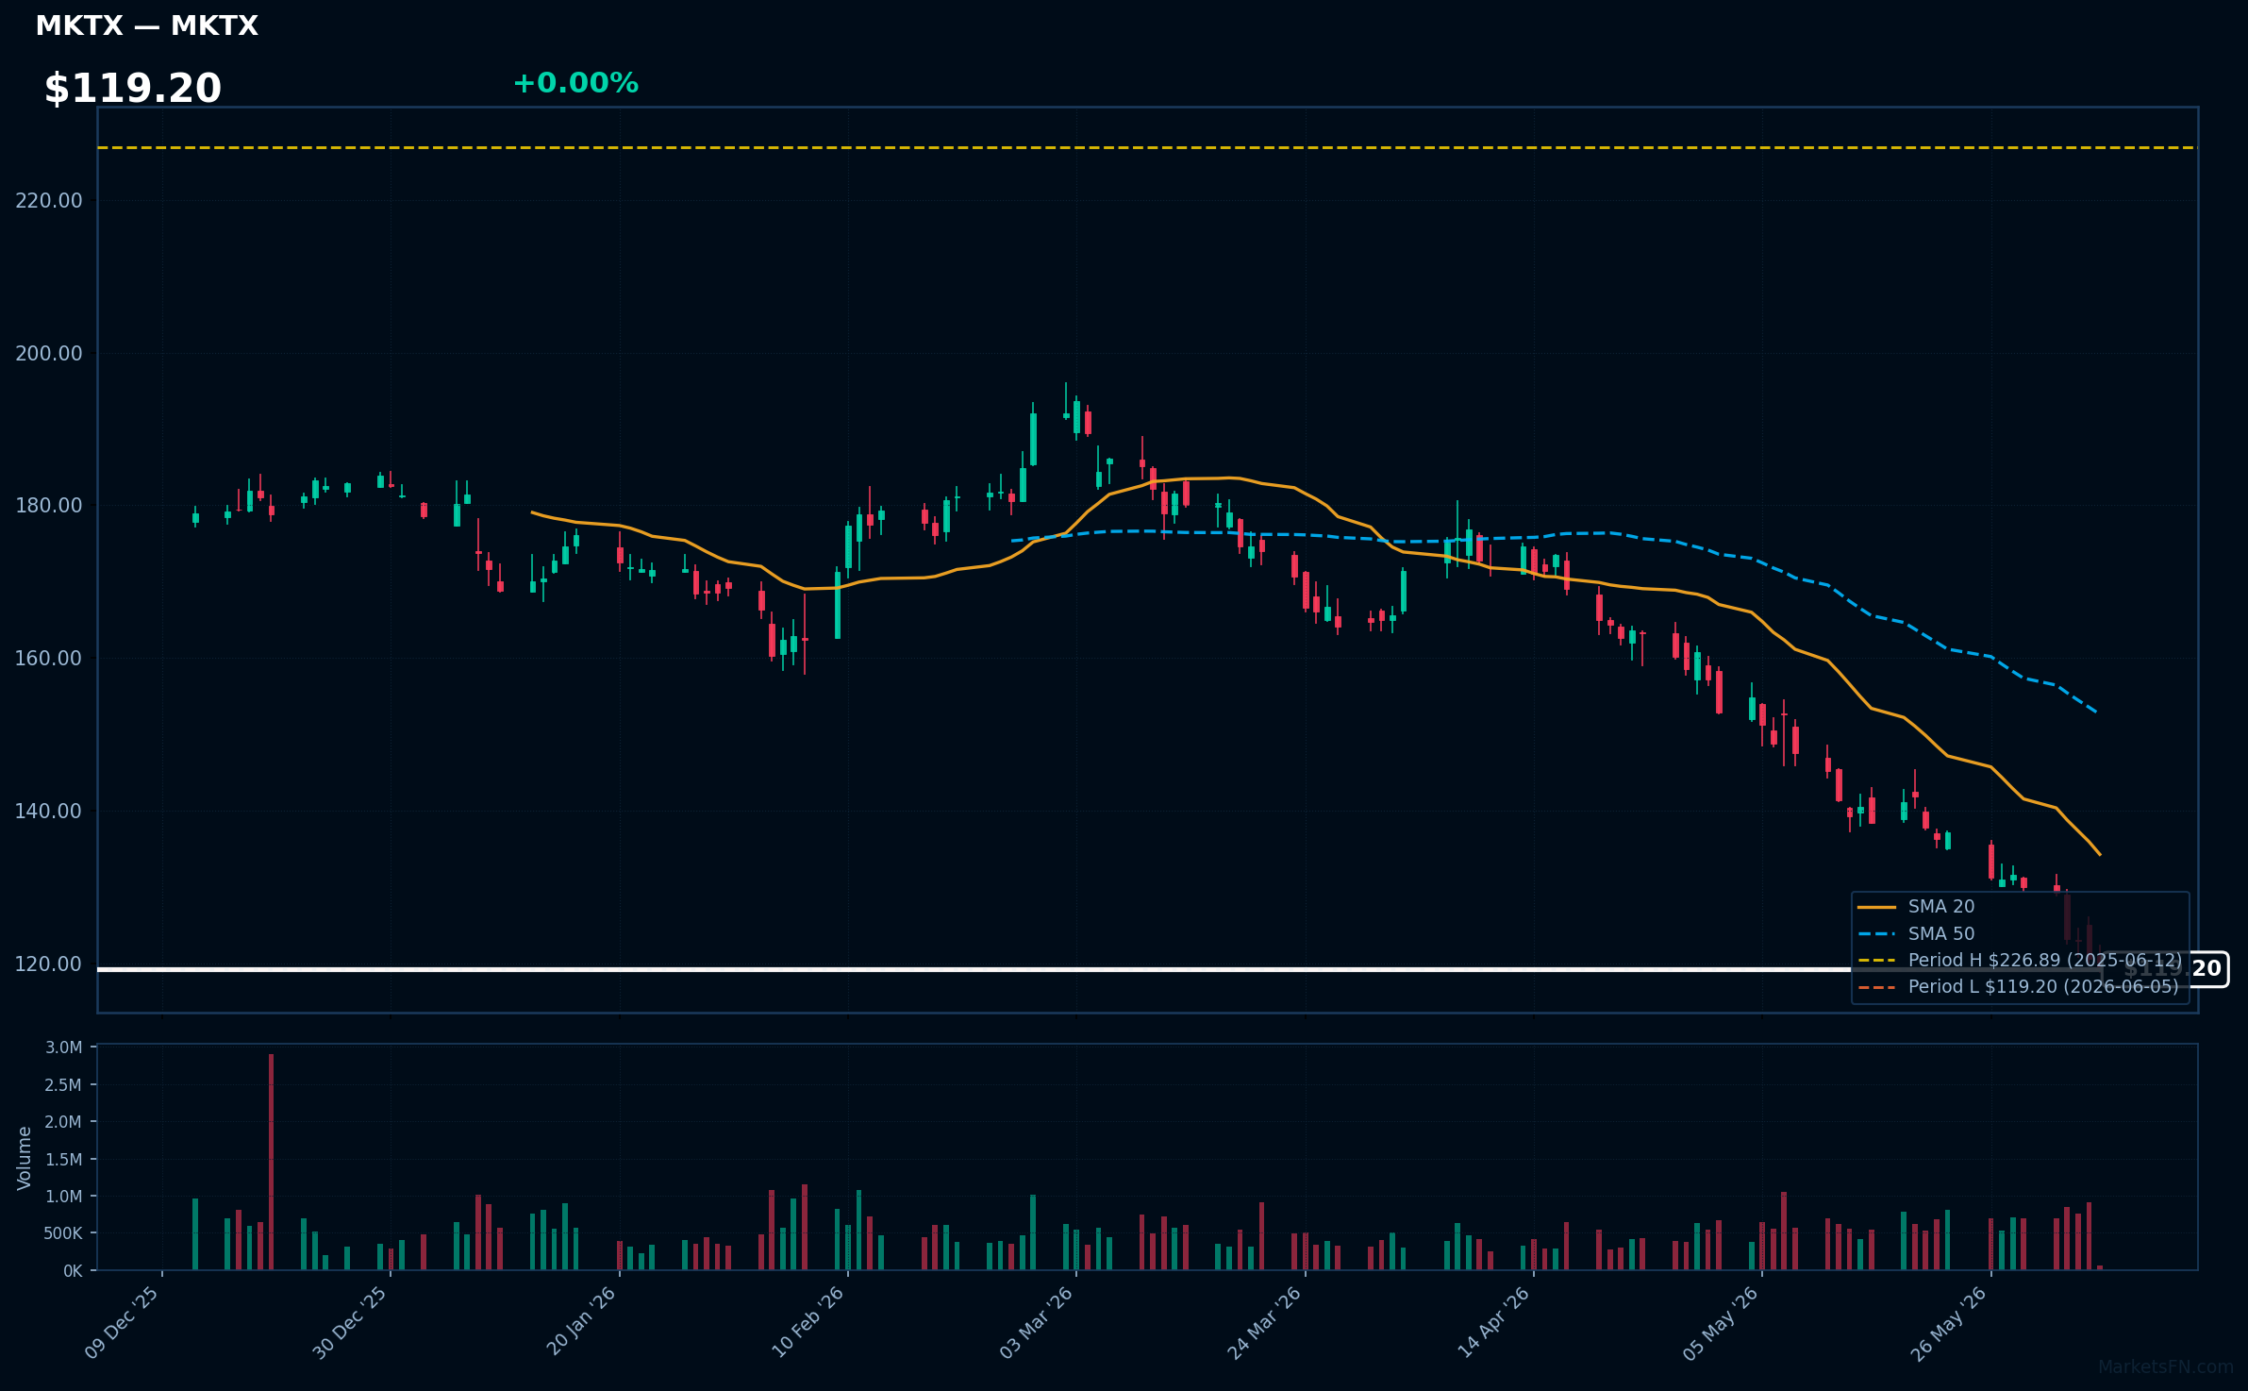
Task: Click the Volume axis title
Action: click(x=25, y=1158)
